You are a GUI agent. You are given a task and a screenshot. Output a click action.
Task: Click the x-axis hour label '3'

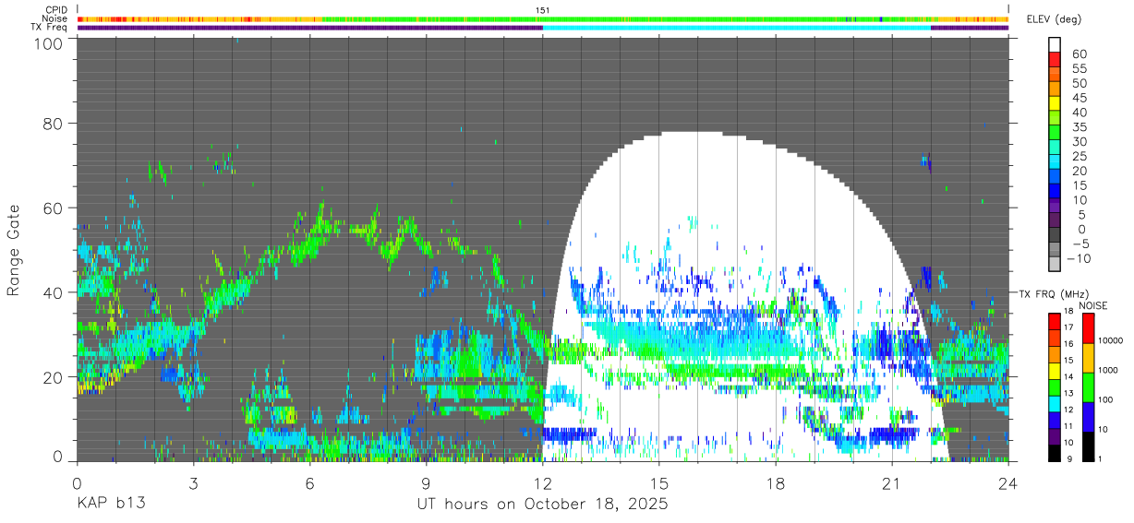(x=193, y=483)
